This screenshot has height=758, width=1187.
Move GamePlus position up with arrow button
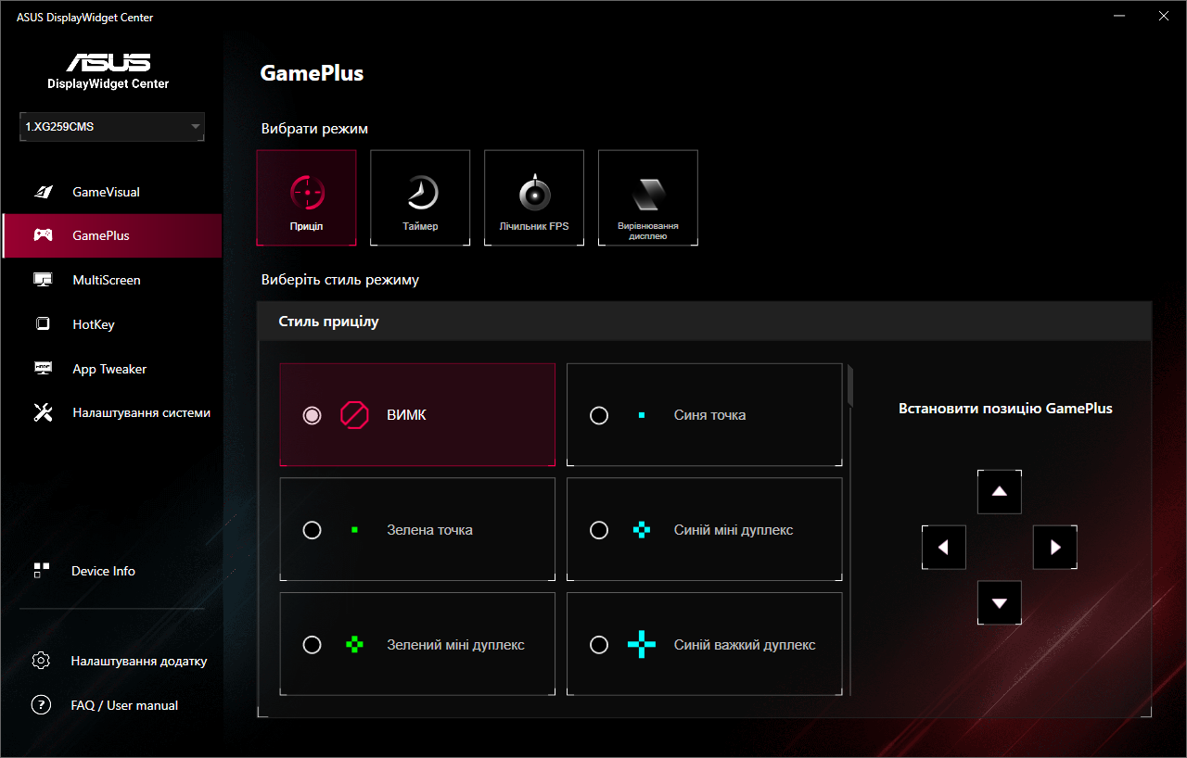pos(999,491)
